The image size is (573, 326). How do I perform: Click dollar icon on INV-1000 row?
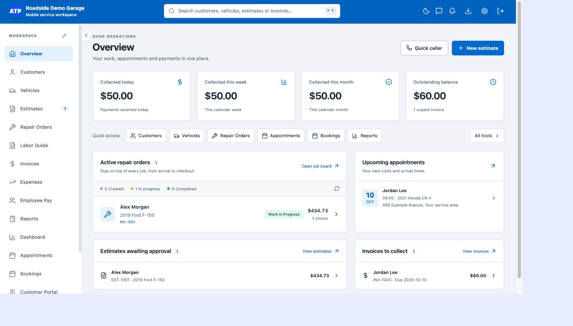point(365,275)
